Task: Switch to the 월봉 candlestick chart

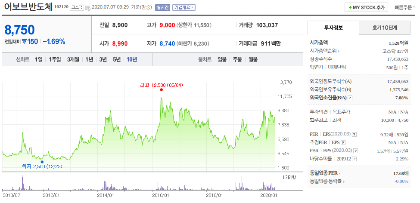Action: click(x=252, y=59)
